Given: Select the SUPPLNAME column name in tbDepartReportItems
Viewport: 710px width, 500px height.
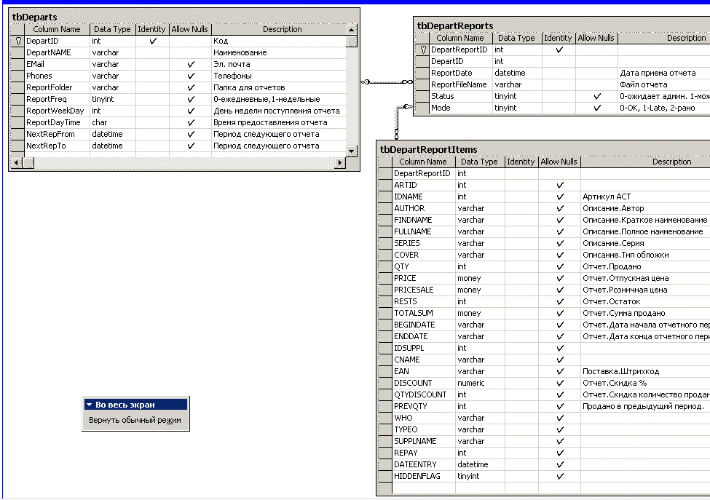Looking at the screenshot, I should [415, 442].
